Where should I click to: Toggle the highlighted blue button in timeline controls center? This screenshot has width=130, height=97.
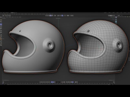tap(52, 82)
